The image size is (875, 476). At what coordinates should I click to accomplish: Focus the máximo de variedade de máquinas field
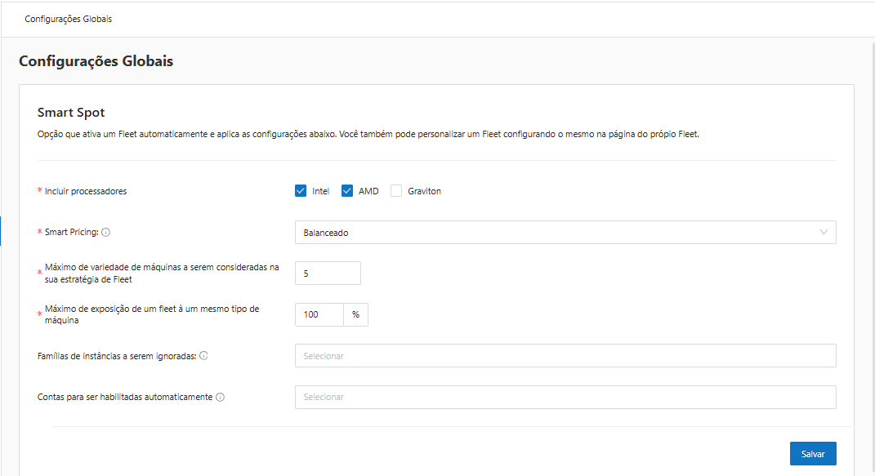point(327,274)
